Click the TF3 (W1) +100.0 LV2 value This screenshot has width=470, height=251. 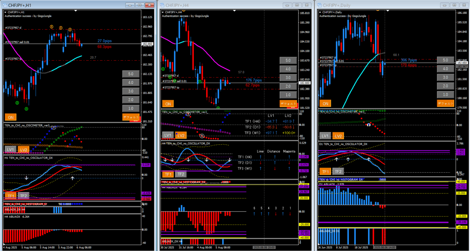pyautogui.click(x=288, y=133)
